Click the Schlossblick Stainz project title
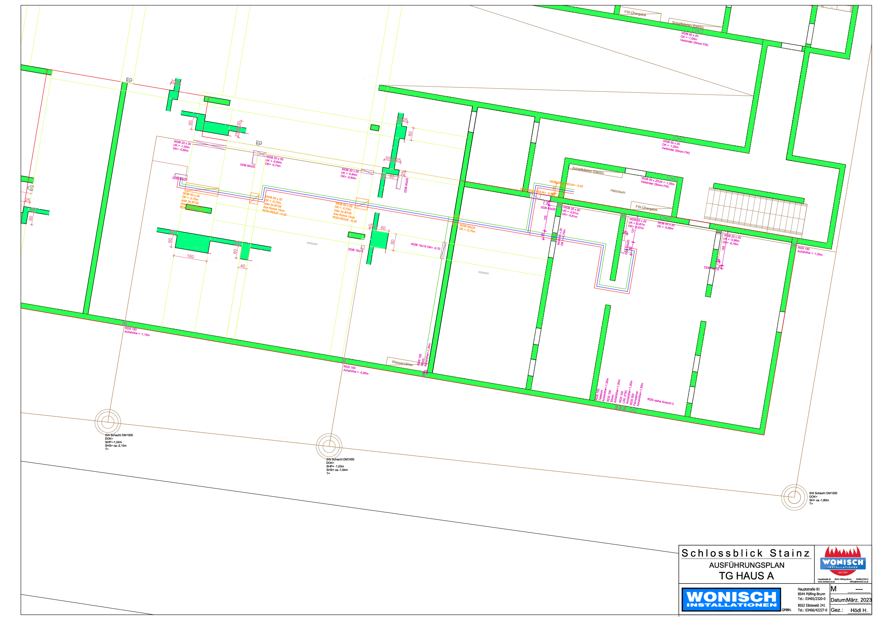This screenshot has height=620, width=877. pos(745,553)
